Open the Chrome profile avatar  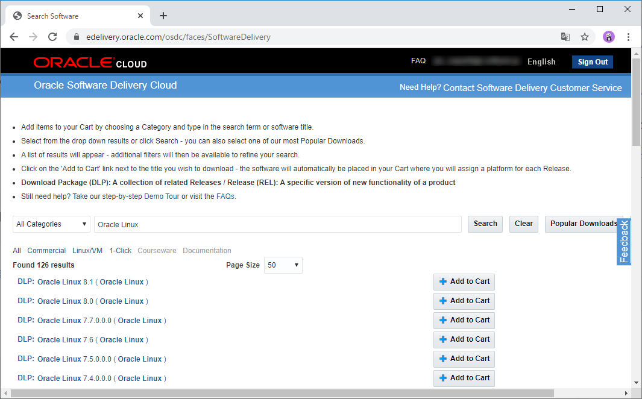click(608, 37)
